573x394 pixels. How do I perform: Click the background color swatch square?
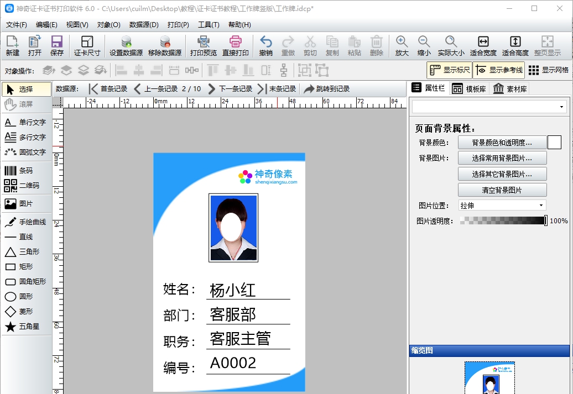click(554, 142)
